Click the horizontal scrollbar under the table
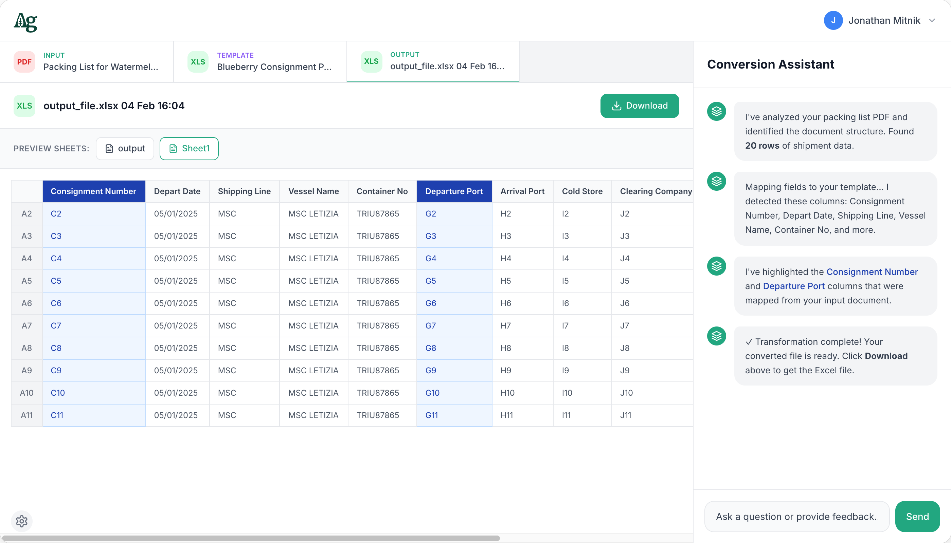The height and width of the screenshot is (543, 951). pos(250,538)
